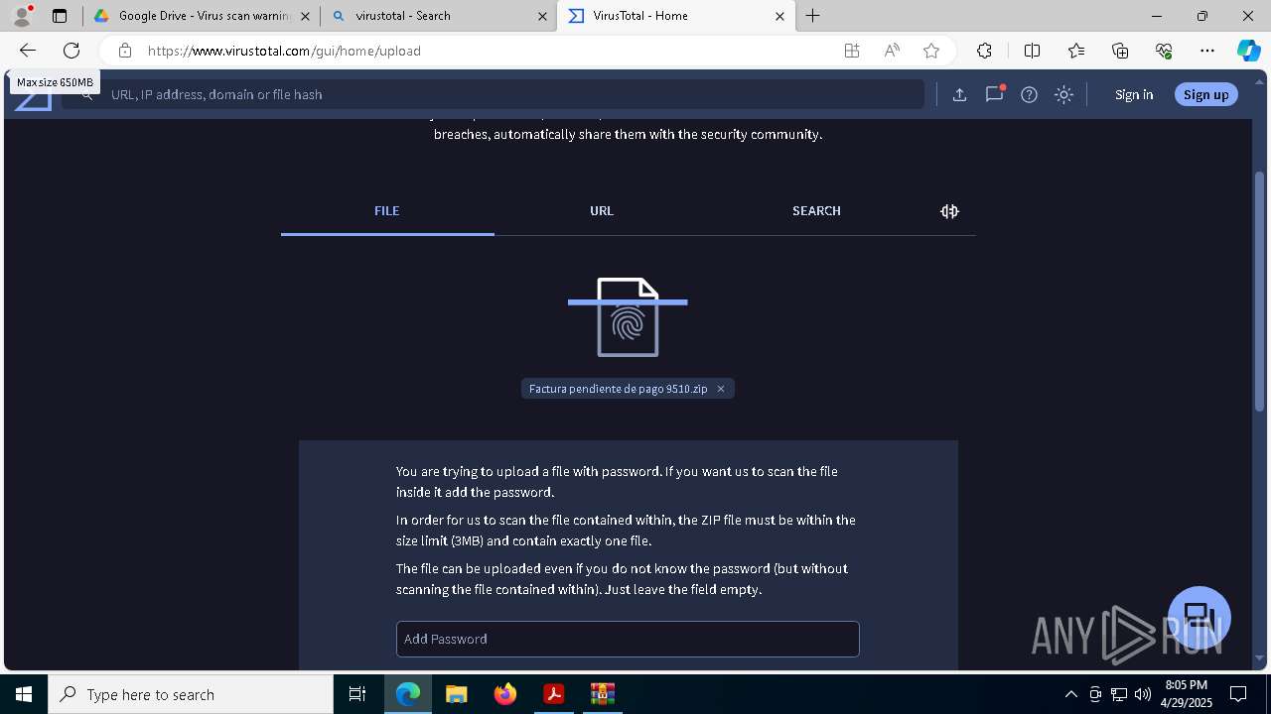Open the volume speaker tray icon
This screenshot has height=714, width=1271.
pos(1143,694)
